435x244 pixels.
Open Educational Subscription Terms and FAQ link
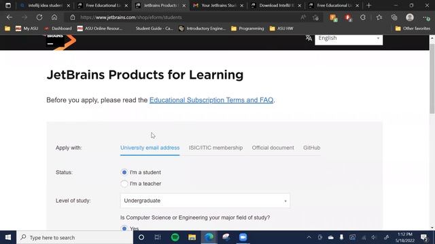(x=211, y=100)
